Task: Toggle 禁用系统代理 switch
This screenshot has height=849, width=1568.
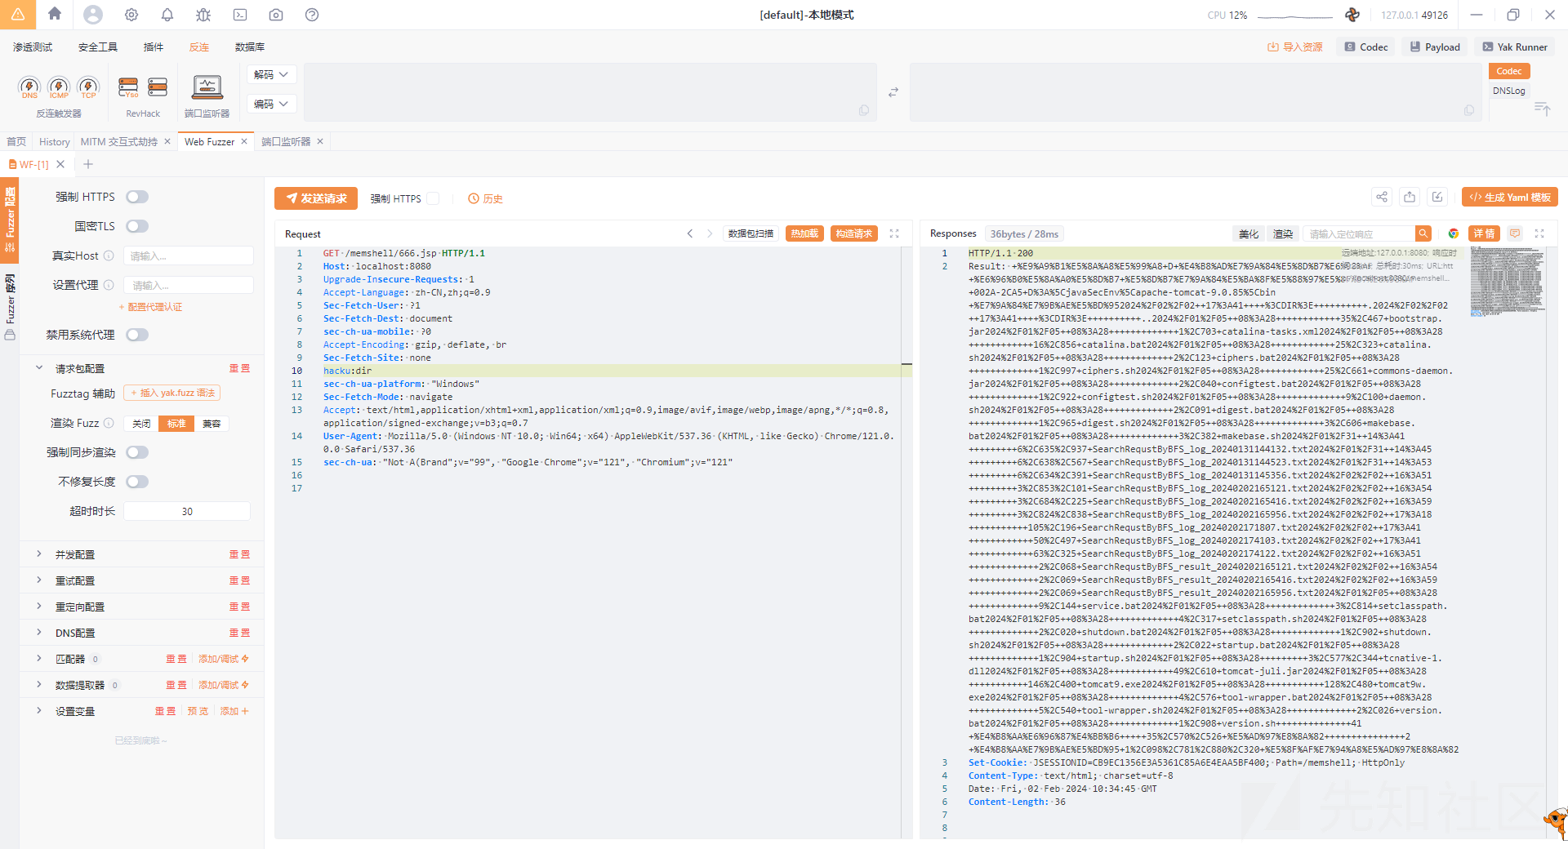Action: [137, 335]
